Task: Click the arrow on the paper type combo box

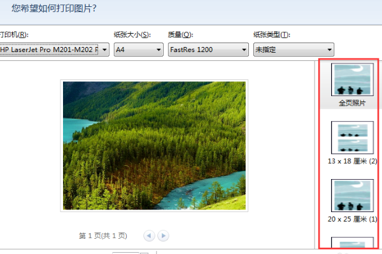Action: tap(330, 50)
